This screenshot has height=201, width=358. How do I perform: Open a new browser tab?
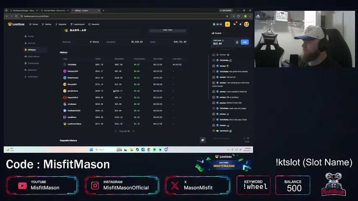(x=103, y=10)
